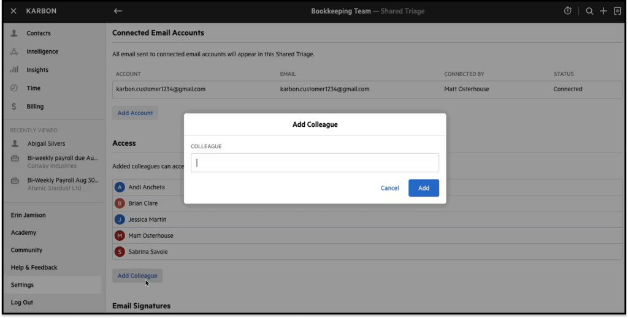Click the plus icon in top bar
The image size is (628, 318).
click(603, 11)
